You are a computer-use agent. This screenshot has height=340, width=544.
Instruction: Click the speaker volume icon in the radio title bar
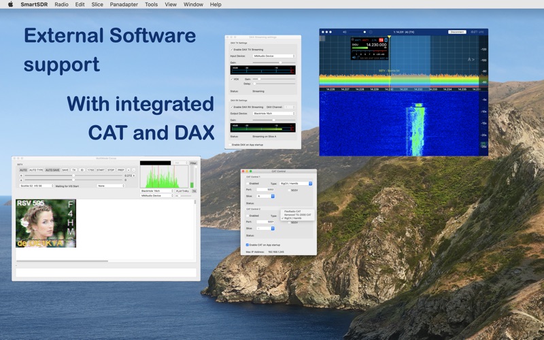(x=345, y=32)
